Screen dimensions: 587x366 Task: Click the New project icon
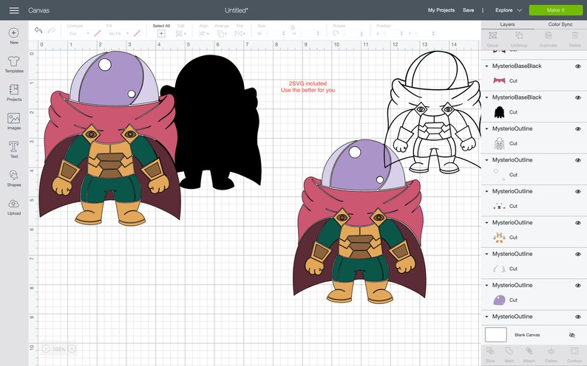click(14, 33)
